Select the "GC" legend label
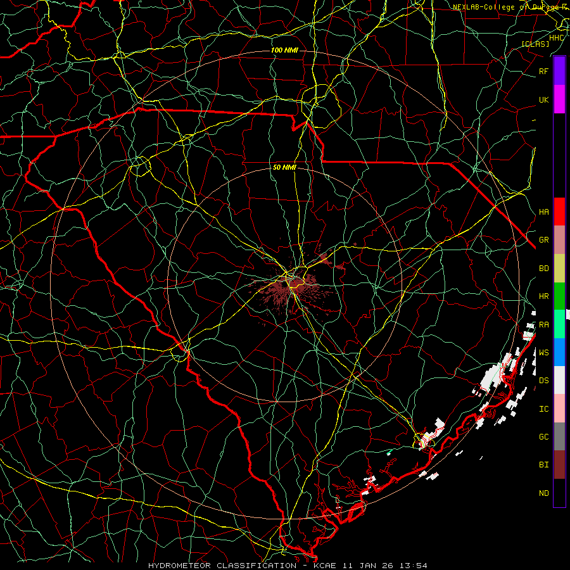 click(543, 436)
